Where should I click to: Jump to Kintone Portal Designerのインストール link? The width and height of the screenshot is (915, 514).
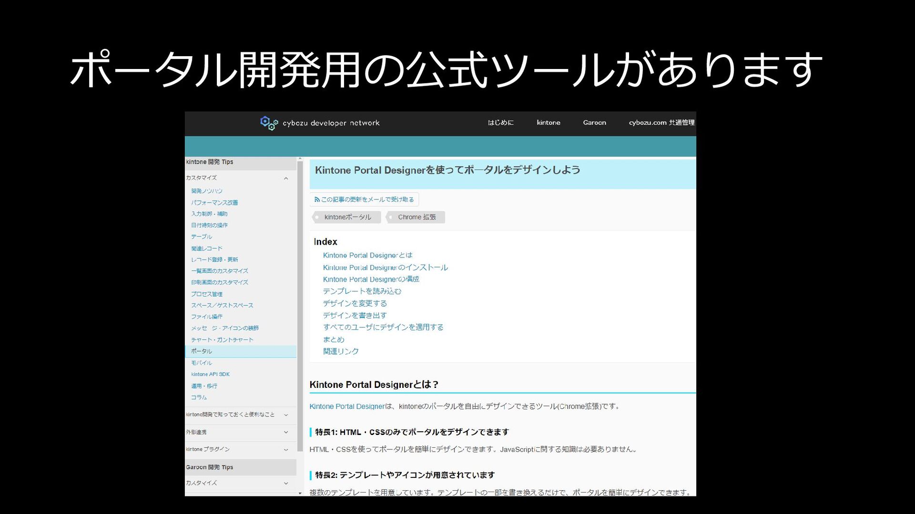385,267
